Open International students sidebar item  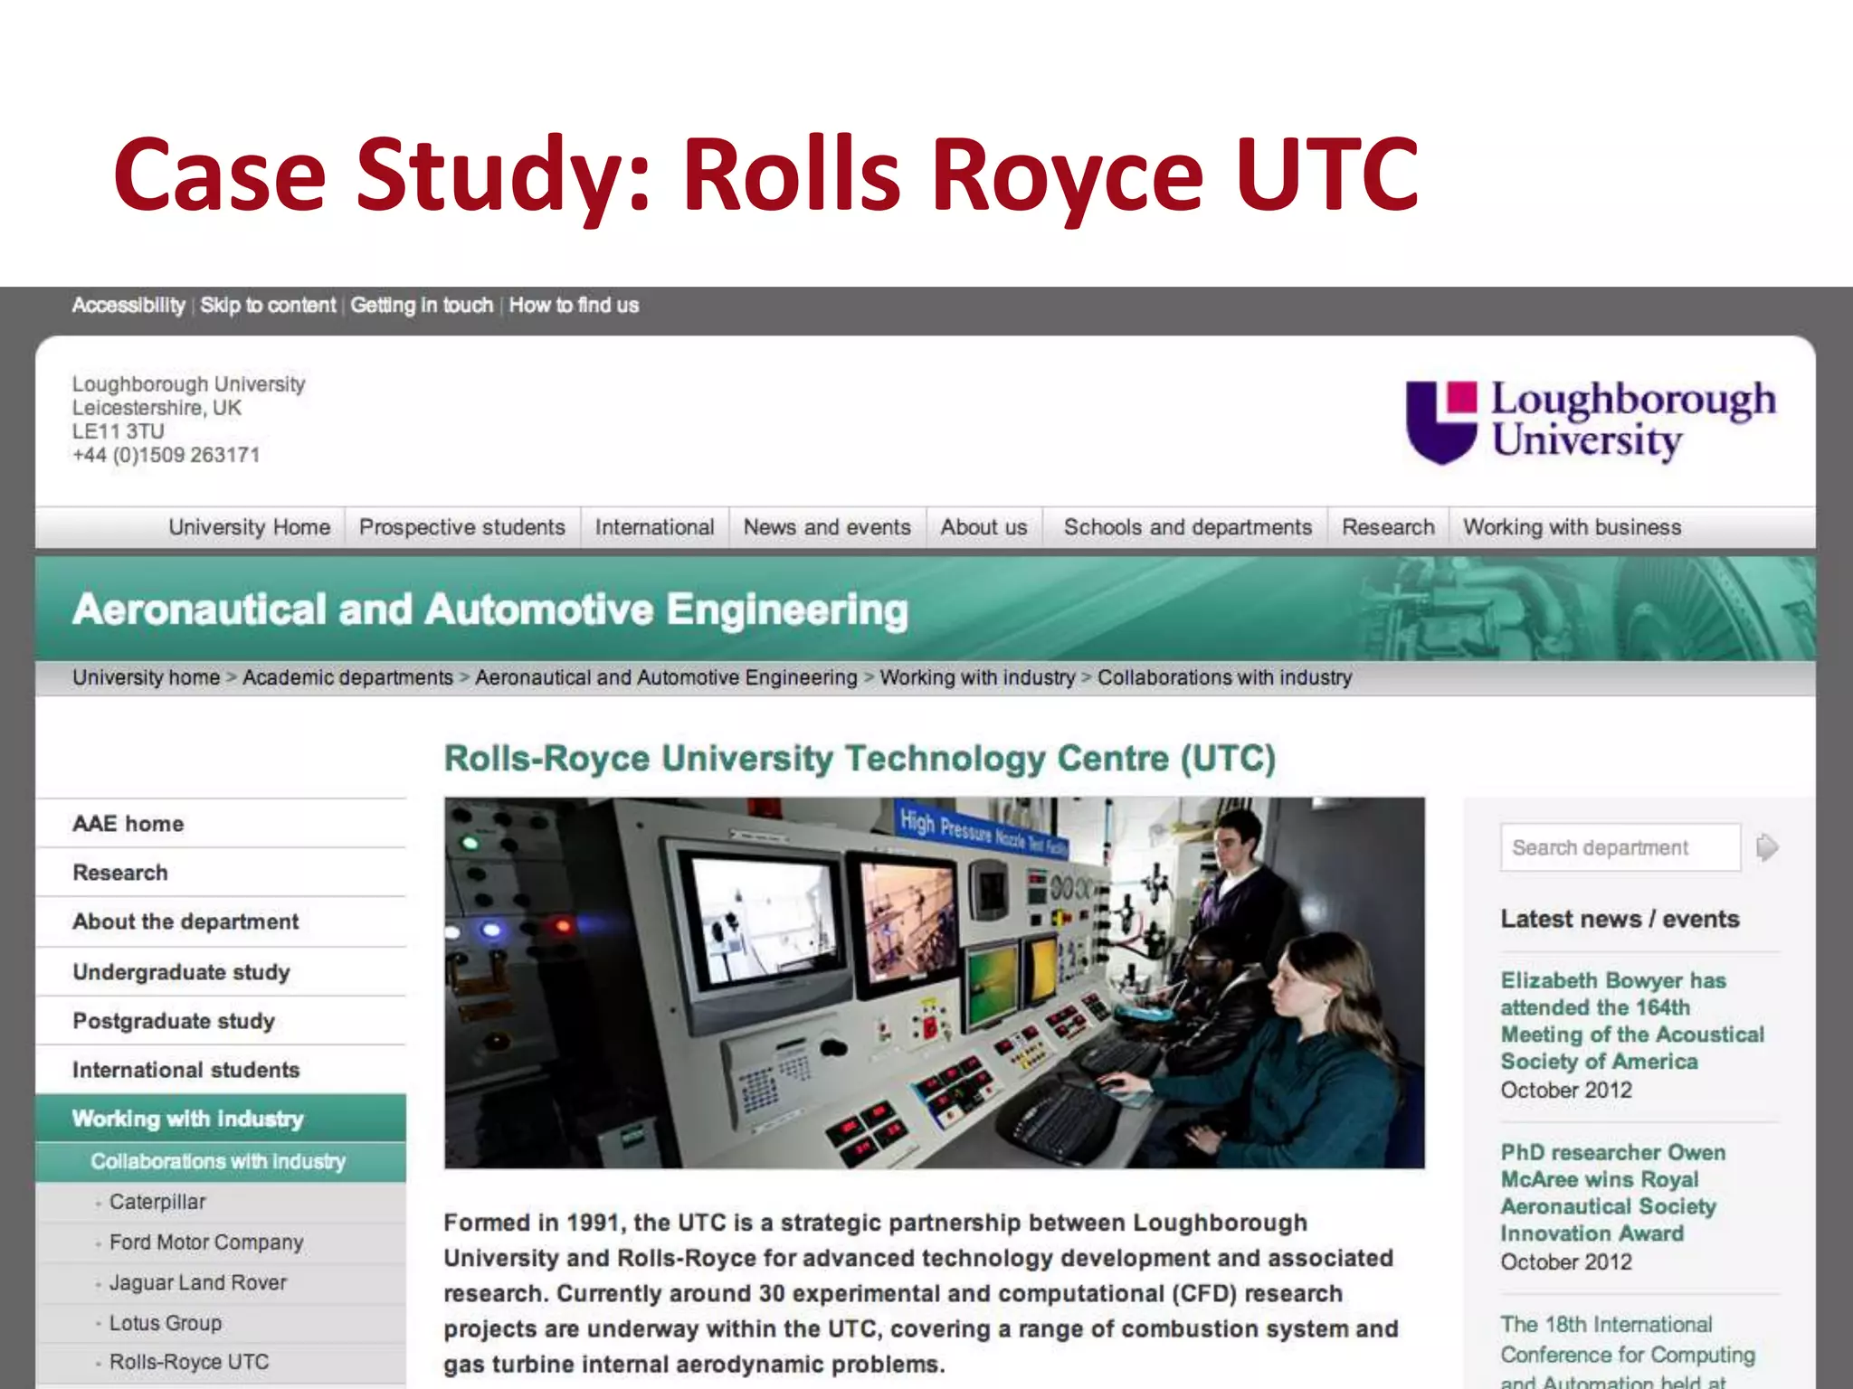tap(221, 1070)
